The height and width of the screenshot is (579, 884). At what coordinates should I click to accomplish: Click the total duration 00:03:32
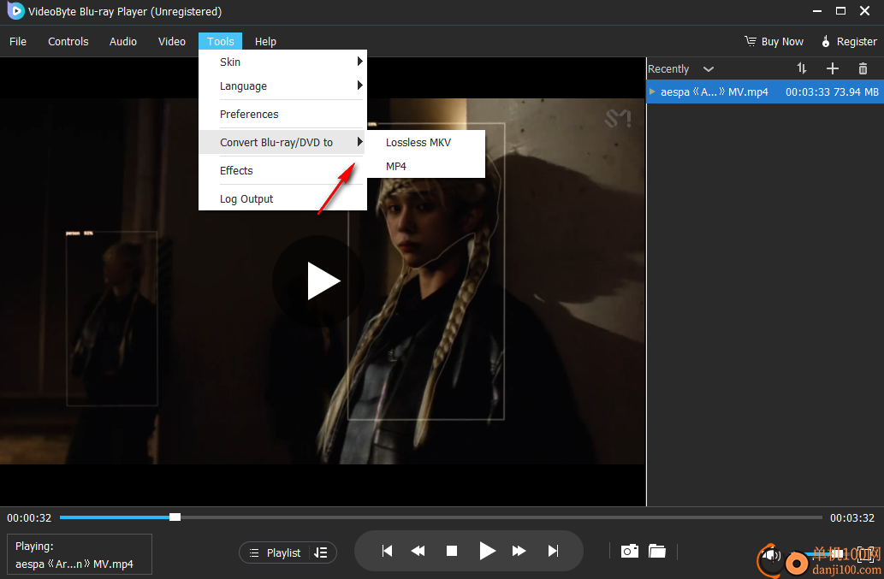click(x=851, y=517)
